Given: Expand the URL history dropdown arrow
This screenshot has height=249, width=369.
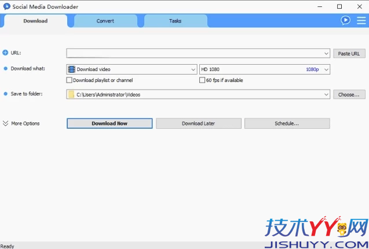Looking at the screenshot, I should (326, 54).
